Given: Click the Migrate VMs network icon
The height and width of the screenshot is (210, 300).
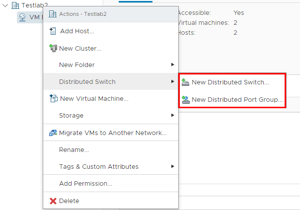Looking at the screenshot, I should [x=53, y=133].
